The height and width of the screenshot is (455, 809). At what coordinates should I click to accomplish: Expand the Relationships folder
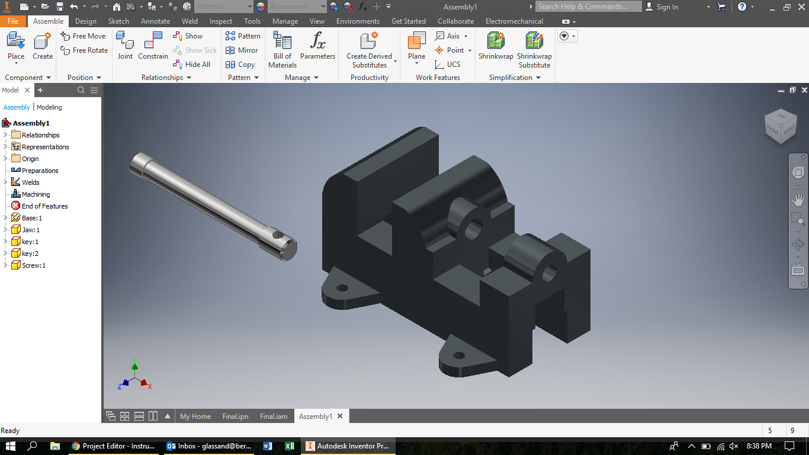coord(5,135)
